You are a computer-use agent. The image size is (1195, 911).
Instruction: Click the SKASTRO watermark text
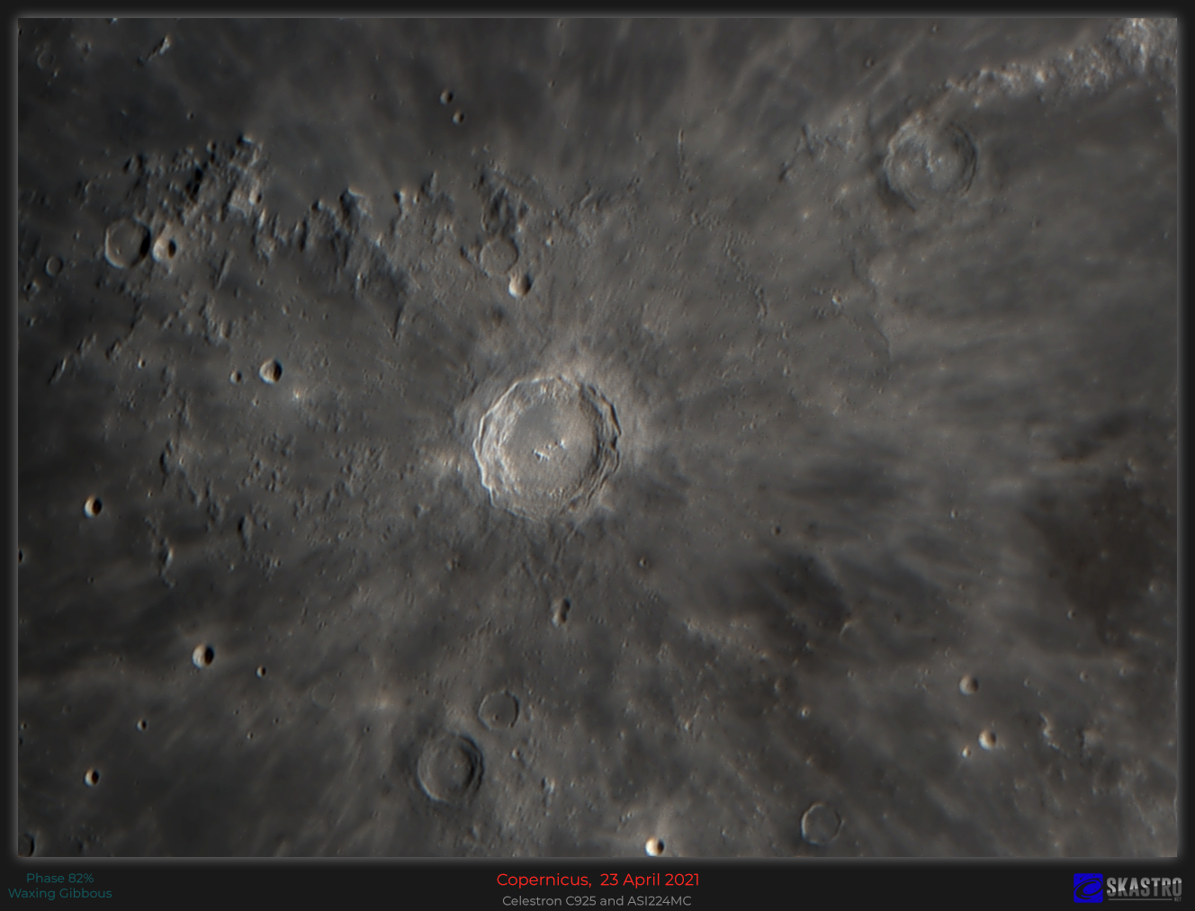[x=1144, y=888]
